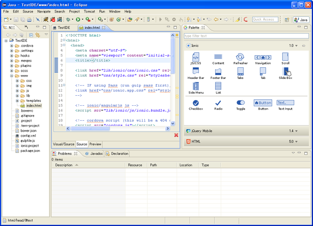Open the Tomcat menu
This screenshot has height=226, width=313.
pos(89,12)
